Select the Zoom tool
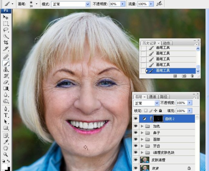 (x=5, y=154)
